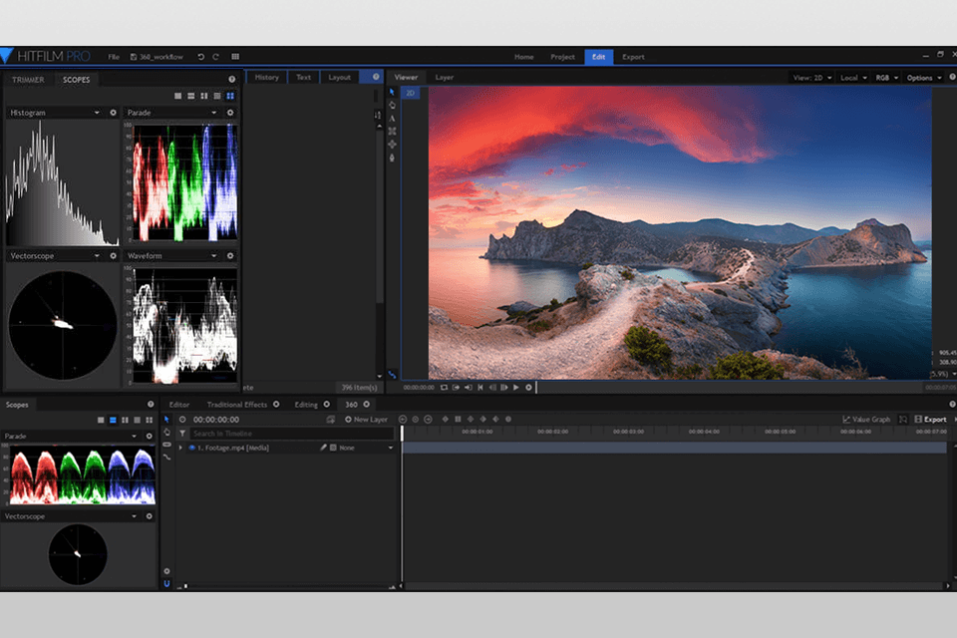Open timeline settings gear at bottom left
This screenshot has width=957, height=638.
coord(166,571)
